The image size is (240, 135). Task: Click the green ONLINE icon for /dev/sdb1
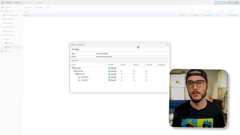coord(109,77)
